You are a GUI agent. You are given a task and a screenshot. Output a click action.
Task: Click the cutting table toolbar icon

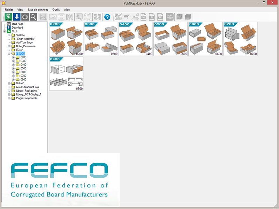point(127,17)
